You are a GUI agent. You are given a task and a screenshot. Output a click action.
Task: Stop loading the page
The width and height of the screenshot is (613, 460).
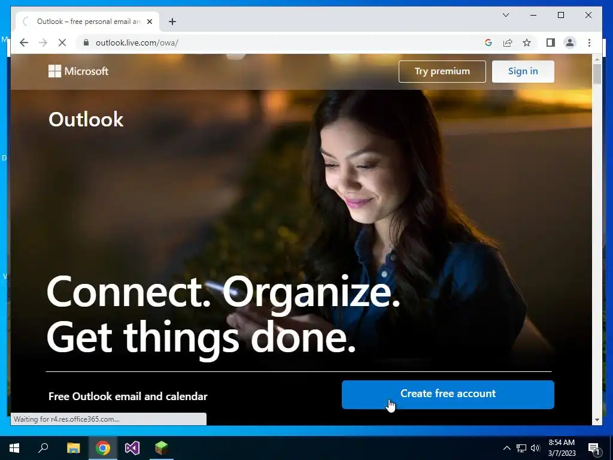(62, 43)
